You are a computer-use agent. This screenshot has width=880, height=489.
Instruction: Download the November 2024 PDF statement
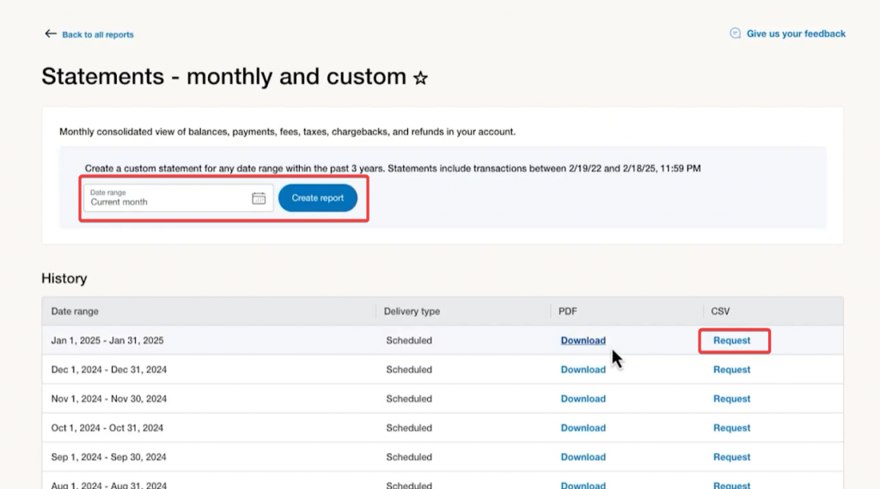pos(583,399)
